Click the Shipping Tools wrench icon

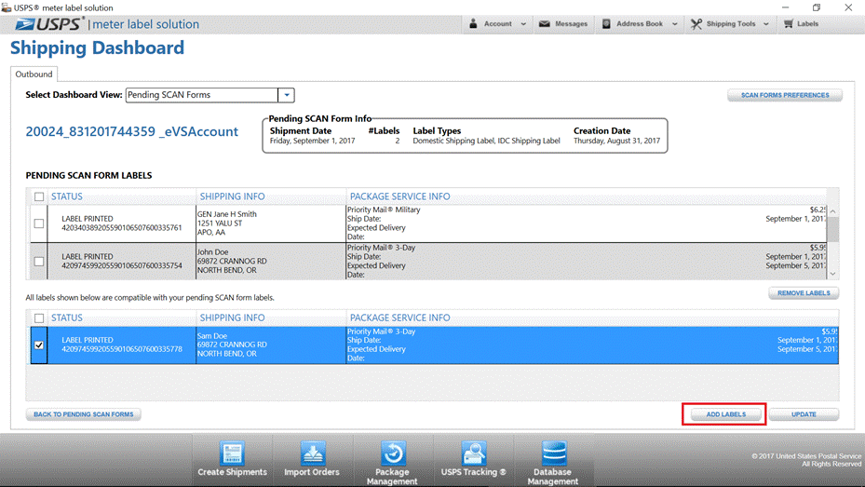[x=696, y=23]
